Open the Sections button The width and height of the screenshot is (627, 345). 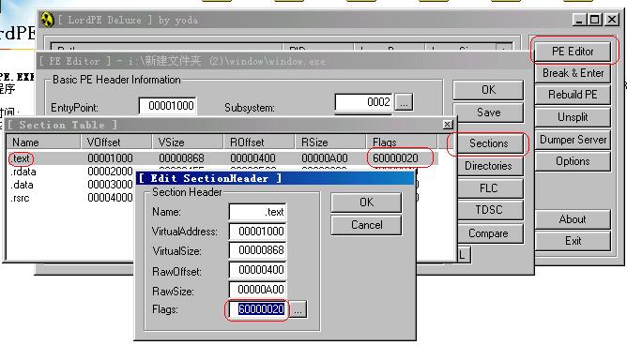point(489,142)
